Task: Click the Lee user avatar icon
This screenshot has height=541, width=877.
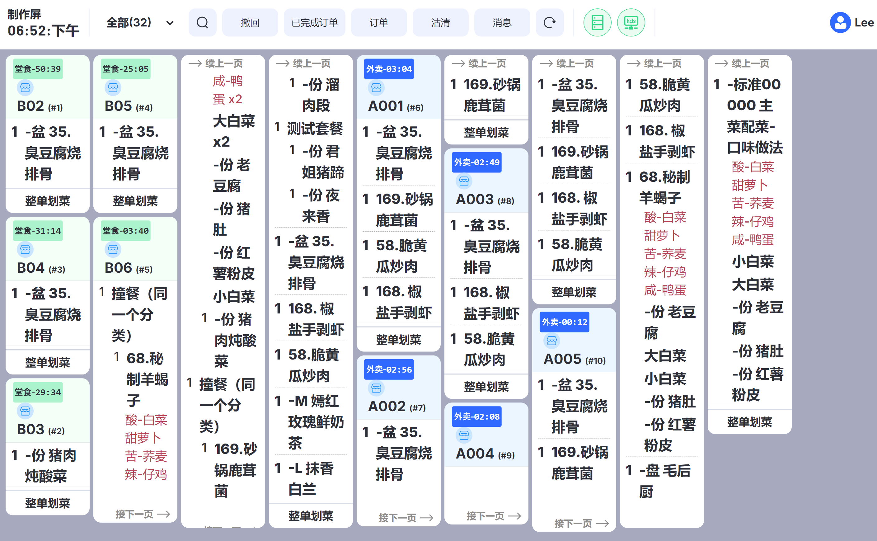Action: point(840,22)
